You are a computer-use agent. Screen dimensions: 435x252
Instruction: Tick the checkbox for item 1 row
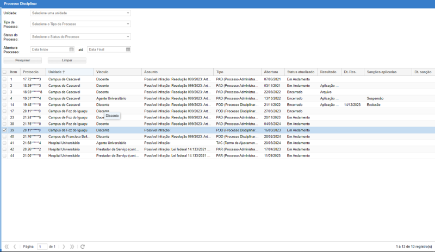(x=5, y=79)
